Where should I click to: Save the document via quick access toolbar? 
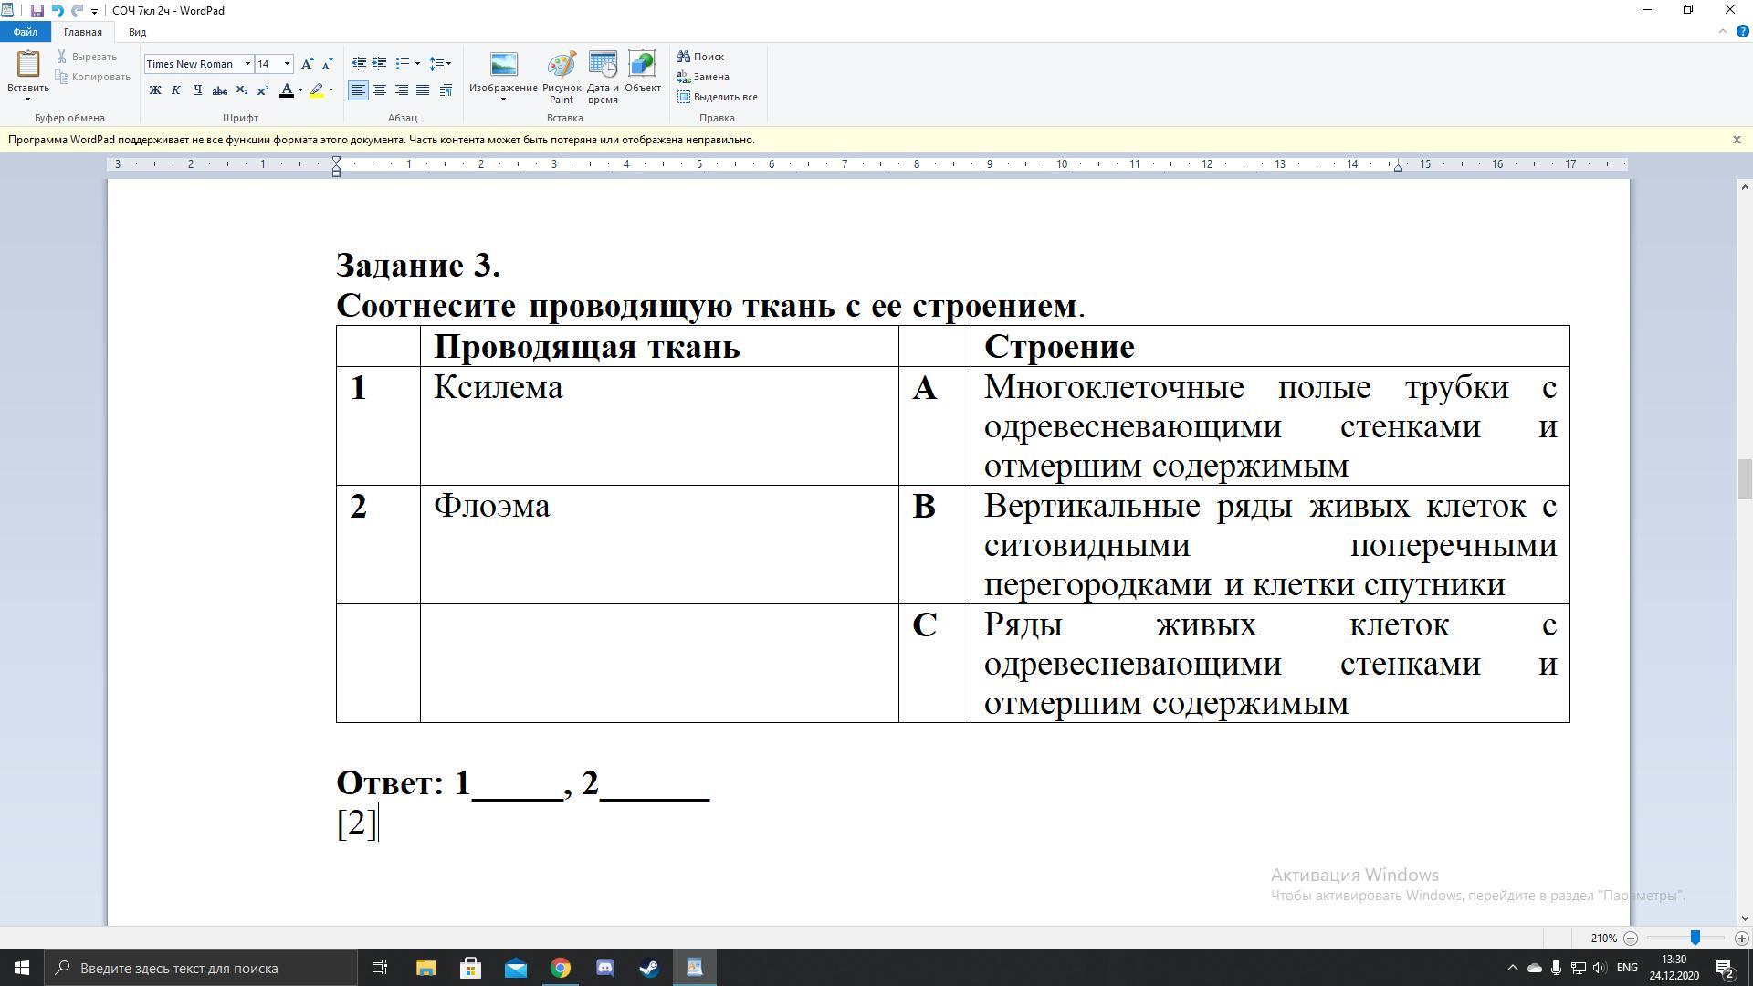tap(37, 11)
